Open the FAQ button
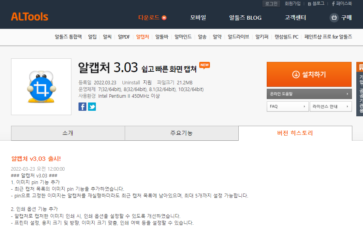This screenshot has height=231, width=363. tap(288, 106)
